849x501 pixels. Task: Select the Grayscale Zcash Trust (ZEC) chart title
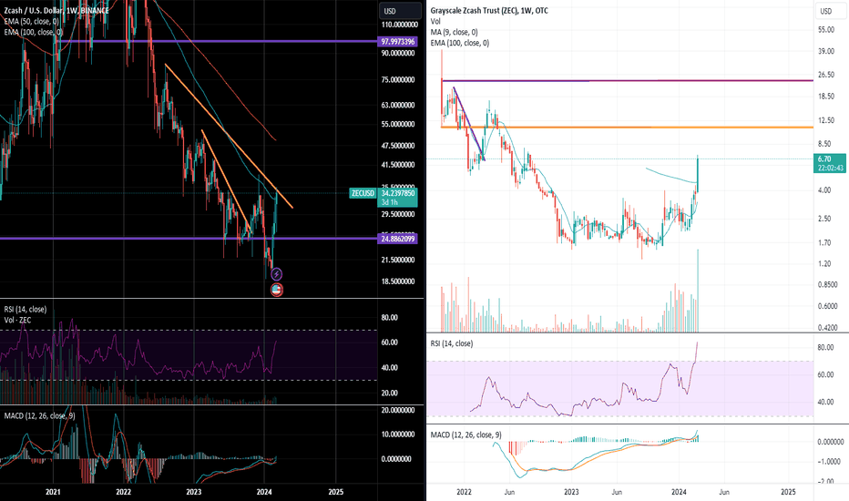coord(489,11)
